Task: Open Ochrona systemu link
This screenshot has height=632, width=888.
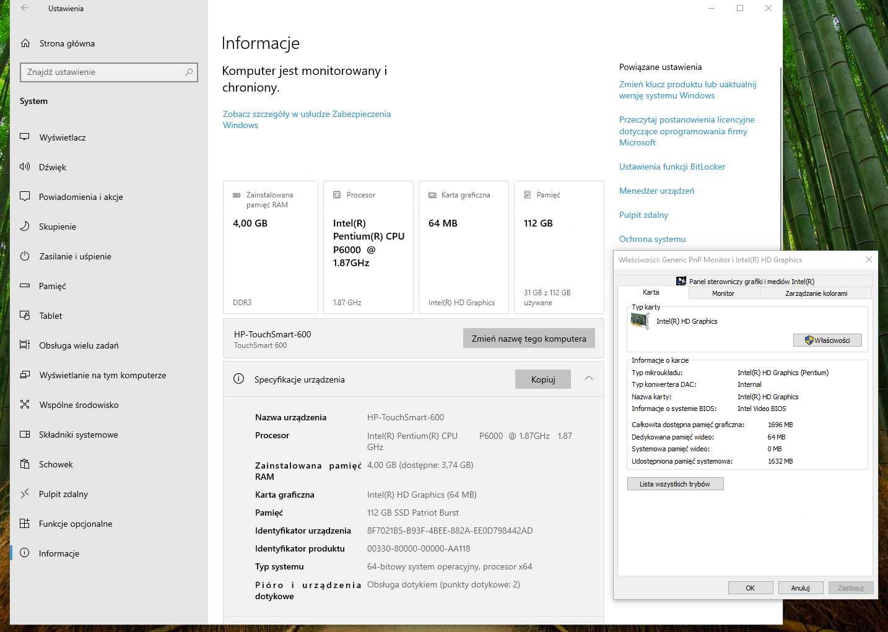Action: [x=652, y=239]
